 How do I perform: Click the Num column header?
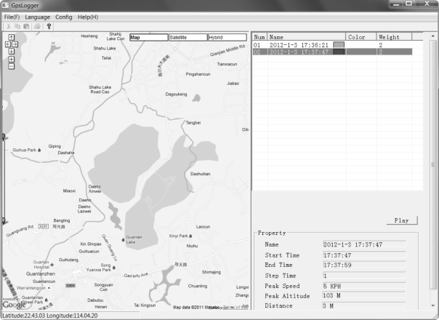[x=259, y=37]
